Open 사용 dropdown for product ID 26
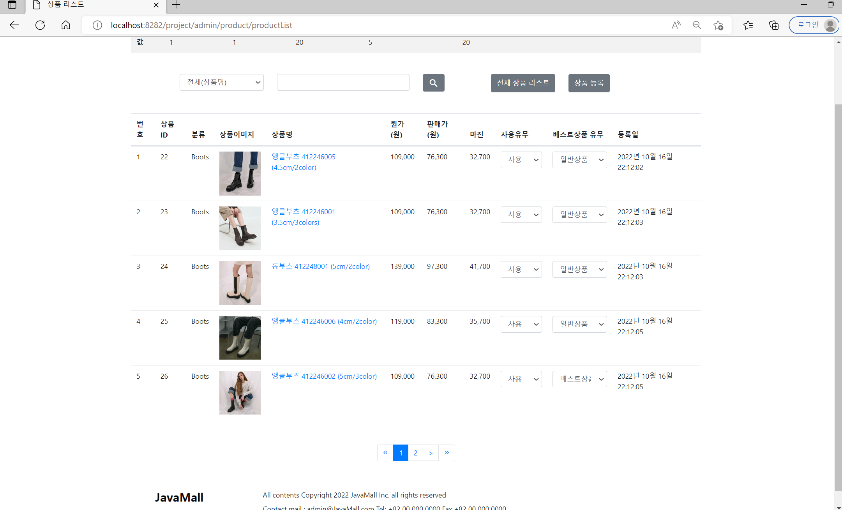The width and height of the screenshot is (842, 510). [521, 379]
